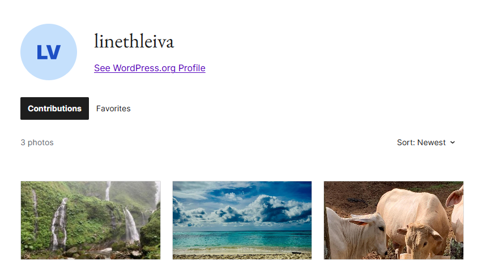This screenshot has height=274, width=486.
Task: Click the word Profile in the WordPress.org link
Action: [192, 68]
